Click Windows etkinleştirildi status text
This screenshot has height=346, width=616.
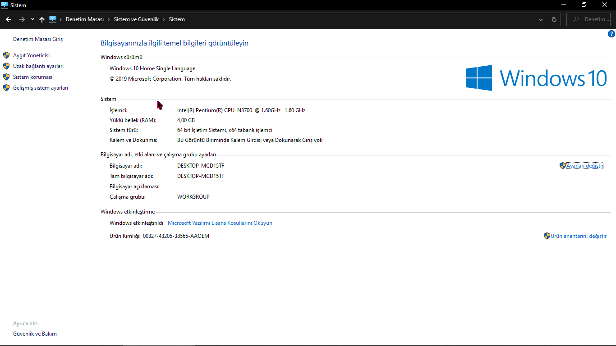pos(136,223)
